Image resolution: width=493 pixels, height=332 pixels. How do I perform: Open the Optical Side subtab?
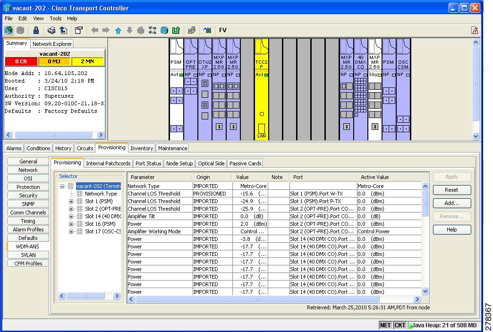coord(211,163)
